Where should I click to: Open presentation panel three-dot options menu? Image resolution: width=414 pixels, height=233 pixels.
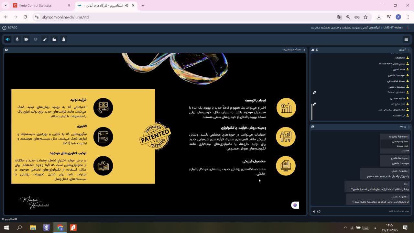[304, 50]
